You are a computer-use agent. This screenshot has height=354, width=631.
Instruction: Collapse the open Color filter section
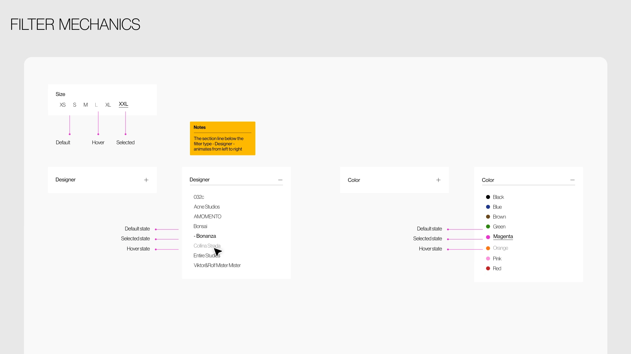(573, 180)
